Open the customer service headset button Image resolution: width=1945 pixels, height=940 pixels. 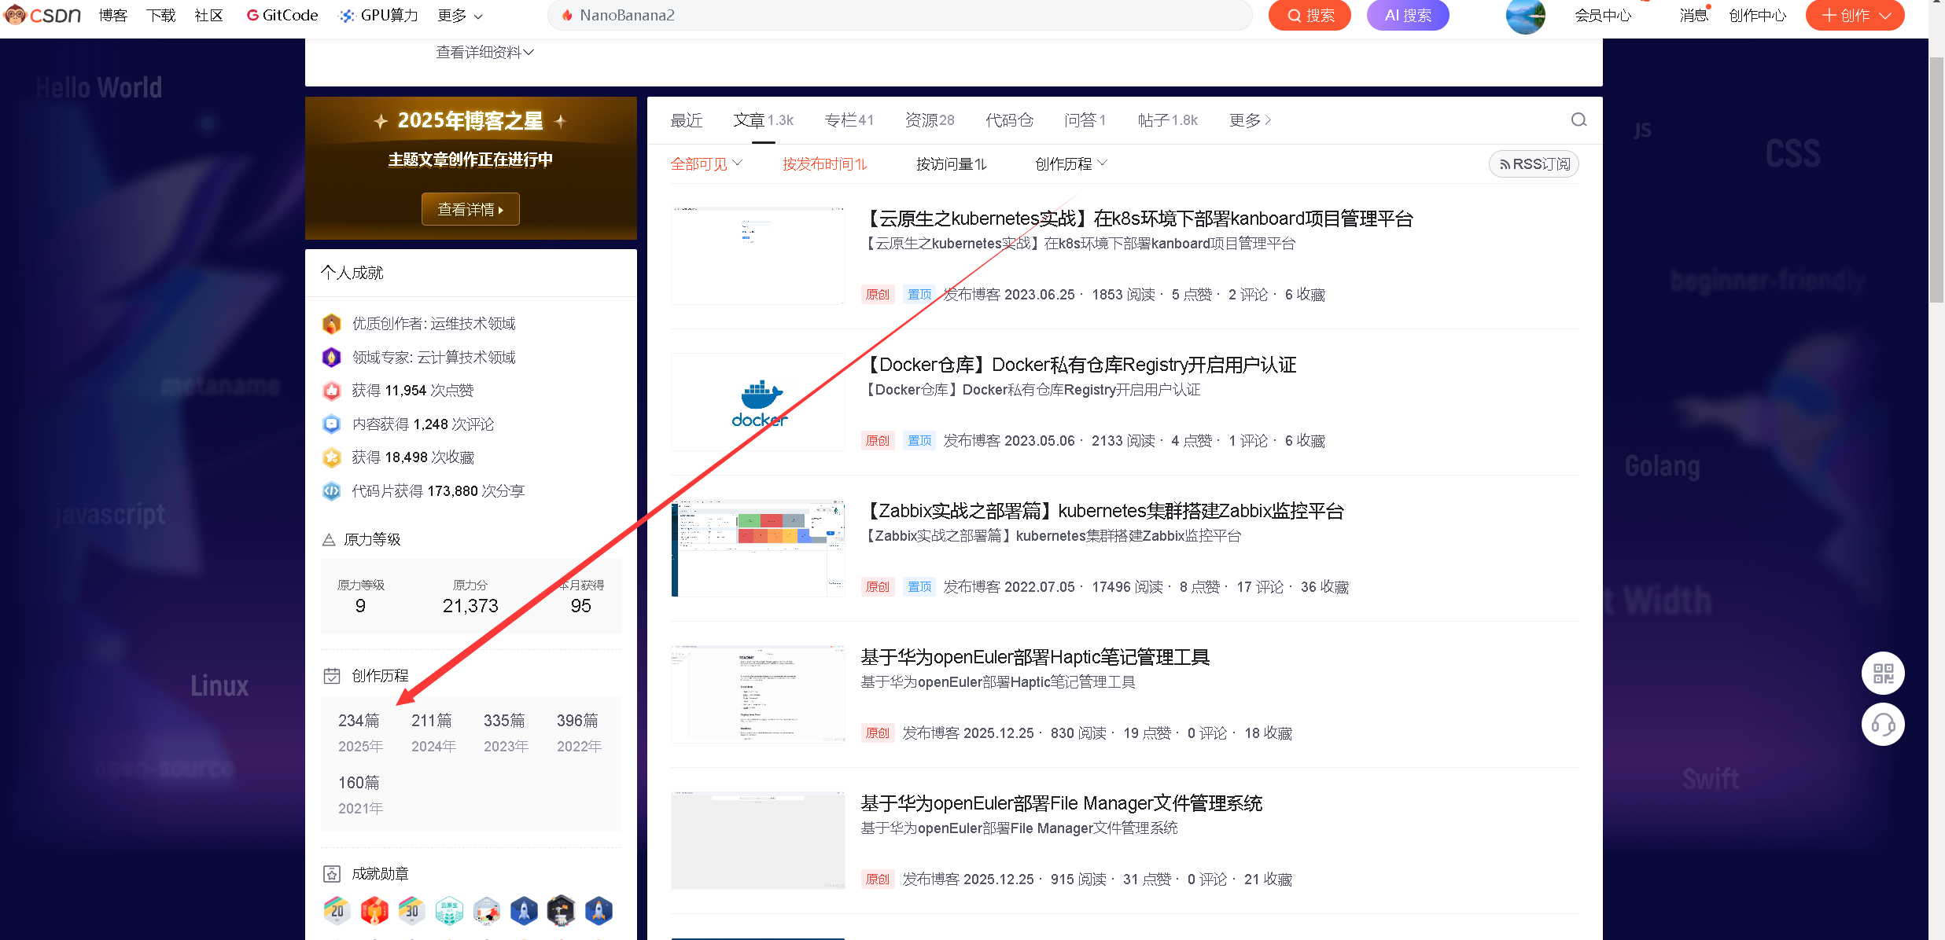1883,725
